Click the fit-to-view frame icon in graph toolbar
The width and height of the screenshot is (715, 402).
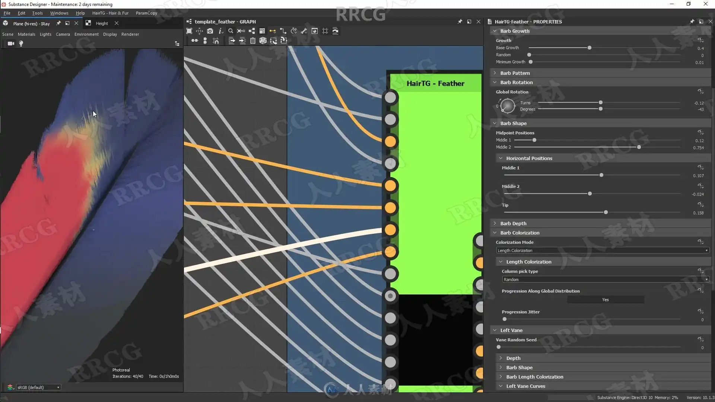click(189, 31)
